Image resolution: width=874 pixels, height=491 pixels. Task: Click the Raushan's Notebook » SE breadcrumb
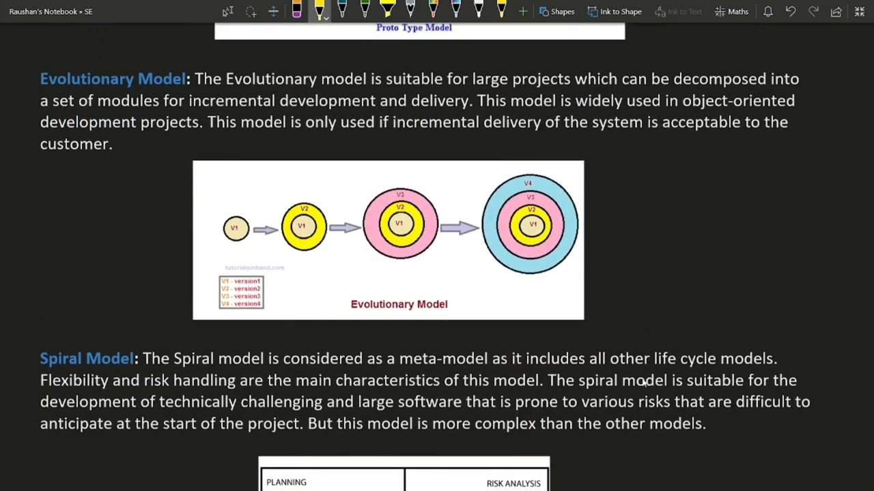point(51,12)
